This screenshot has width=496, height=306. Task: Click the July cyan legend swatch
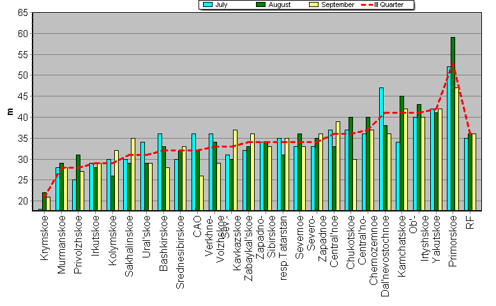(207, 4)
